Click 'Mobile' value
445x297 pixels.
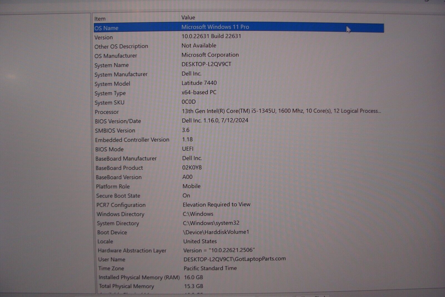[192, 186]
